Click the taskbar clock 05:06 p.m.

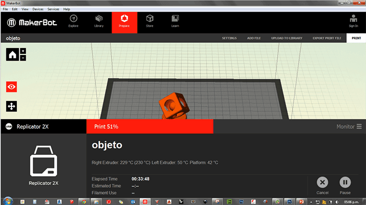coord(351,202)
